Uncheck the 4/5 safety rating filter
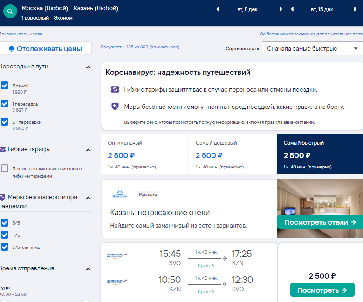This screenshot has width=363, height=302. (x=5, y=235)
